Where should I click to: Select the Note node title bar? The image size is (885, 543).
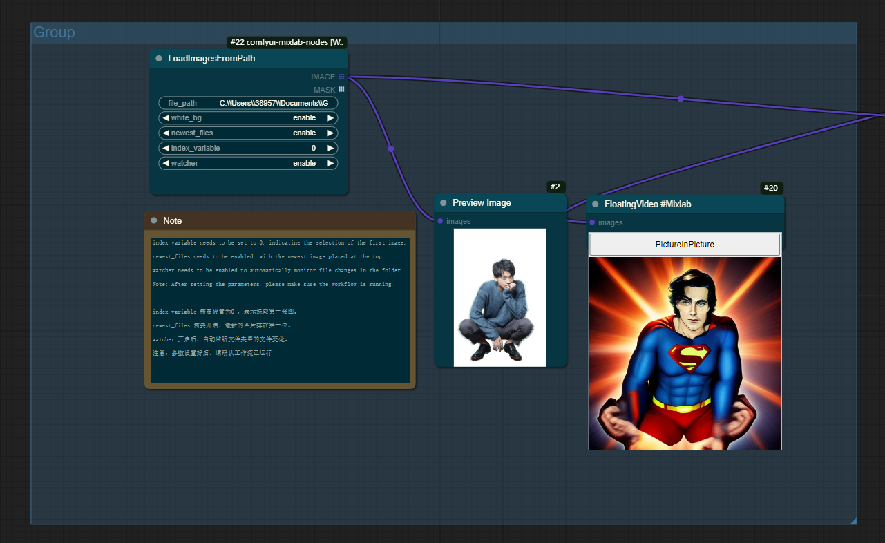pyautogui.click(x=280, y=220)
